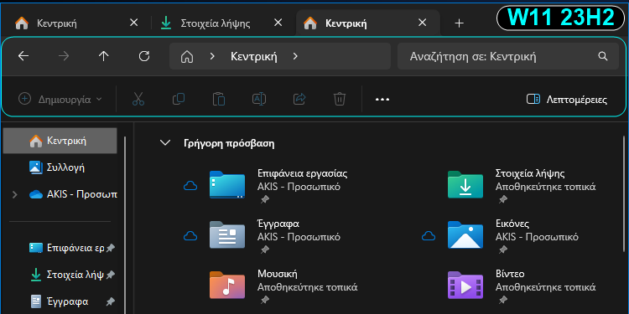Click the Delete trash icon
Image resolution: width=629 pixels, height=314 pixels.
340,99
